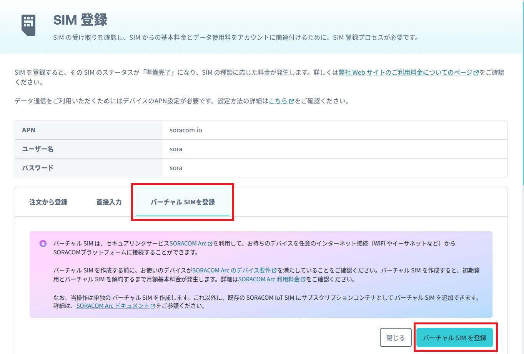Click the sora value in the パスワード row

pyautogui.click(x=176, y=168)
